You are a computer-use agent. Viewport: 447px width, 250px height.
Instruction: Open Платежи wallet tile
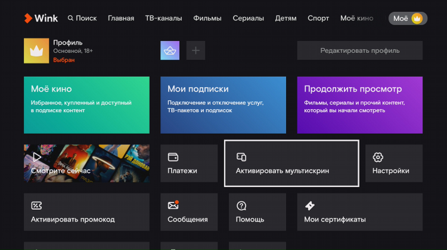[x=189, y=163]
